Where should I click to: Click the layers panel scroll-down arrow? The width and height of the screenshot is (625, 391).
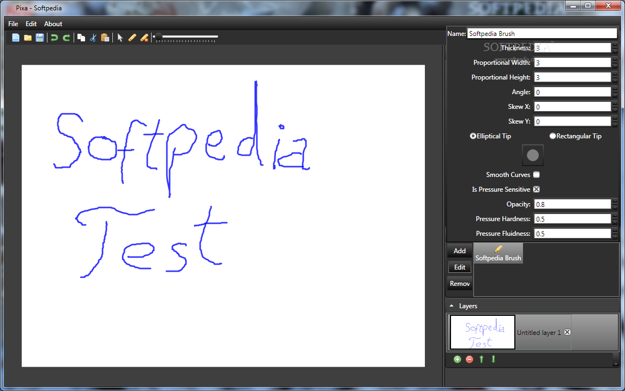point(615,364)
